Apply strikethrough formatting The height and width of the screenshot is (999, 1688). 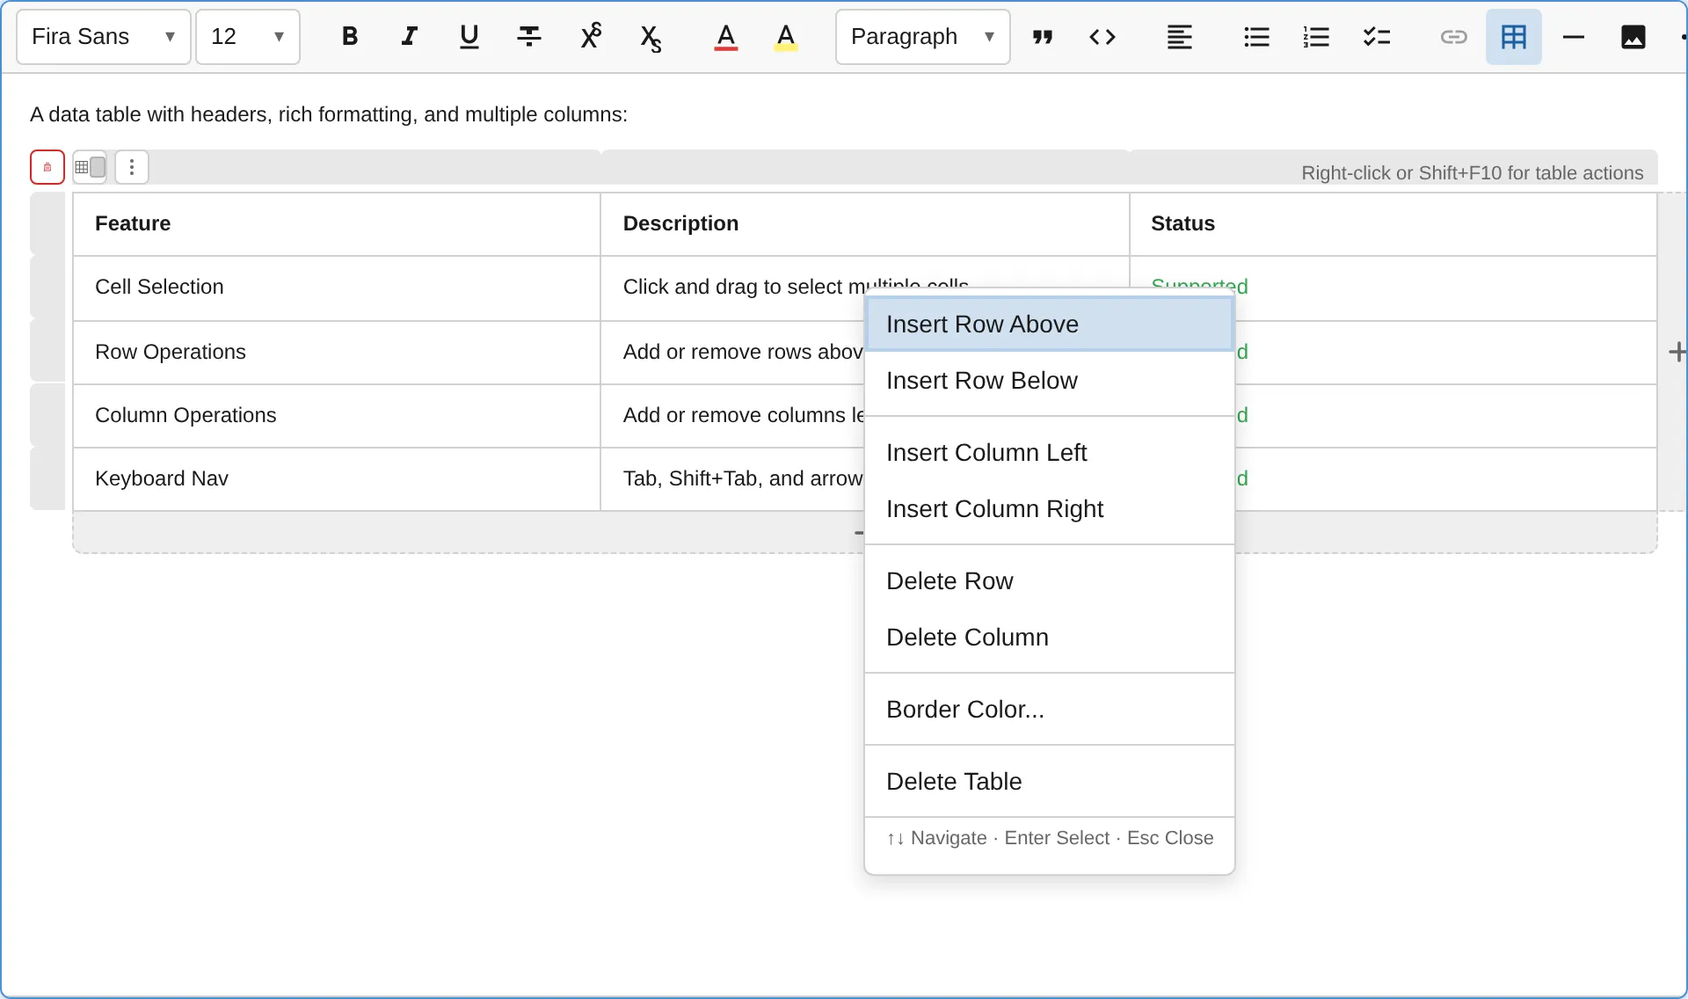point(528,37)
